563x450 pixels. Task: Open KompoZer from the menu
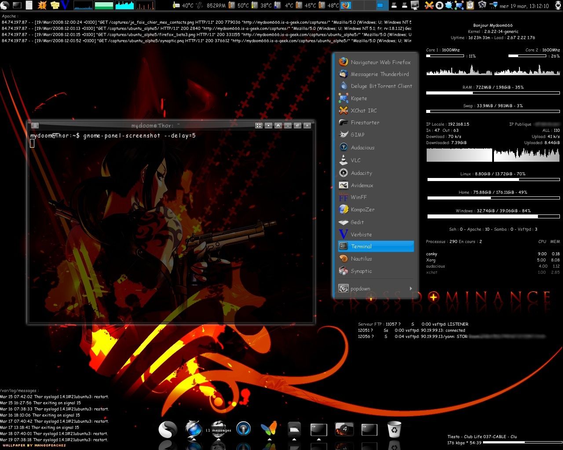coord(376,210)
